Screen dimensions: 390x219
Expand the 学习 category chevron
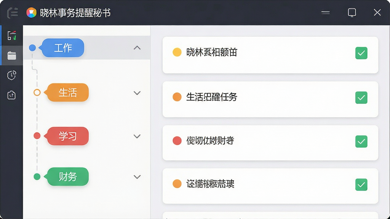coord(137,136)
